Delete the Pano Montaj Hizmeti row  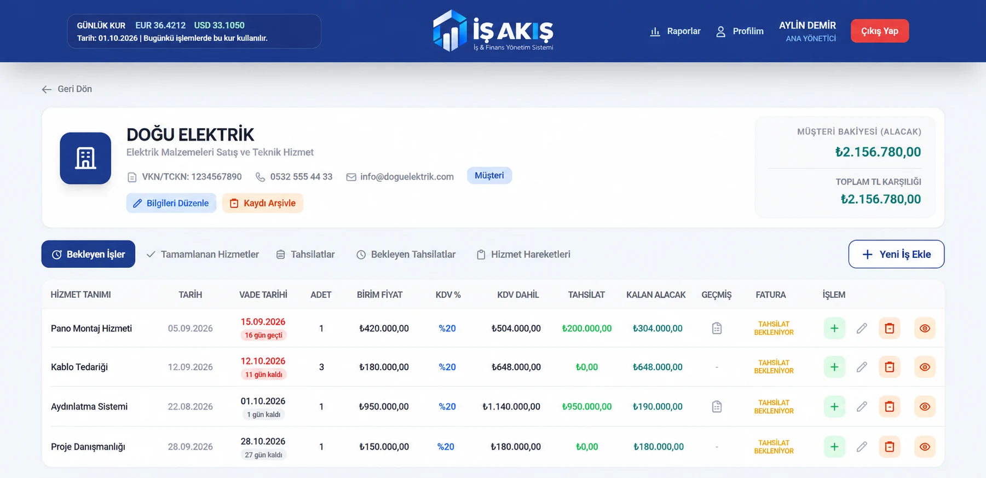[x=890, y=329]
